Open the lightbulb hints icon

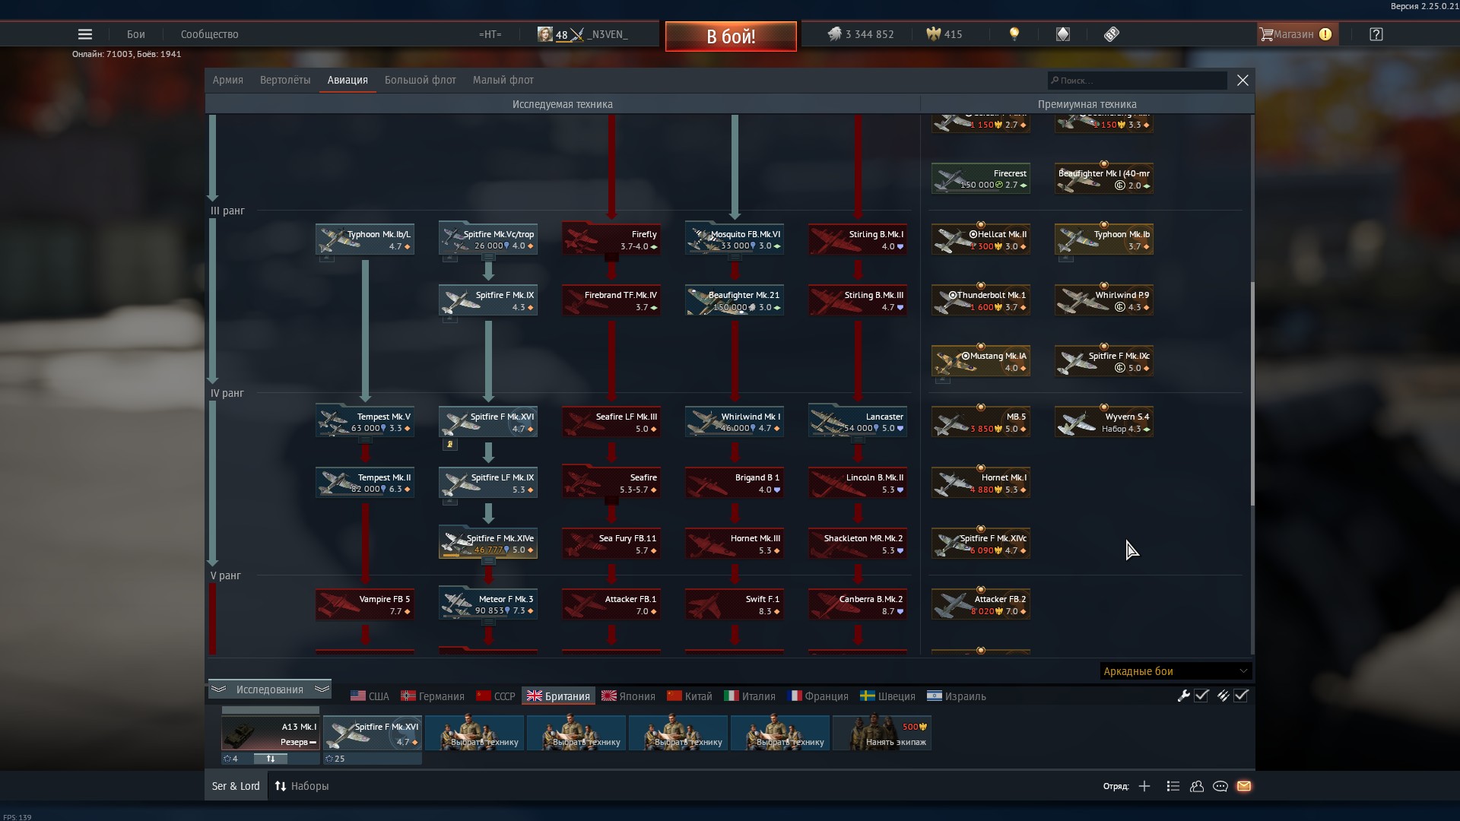[1014, 34]
